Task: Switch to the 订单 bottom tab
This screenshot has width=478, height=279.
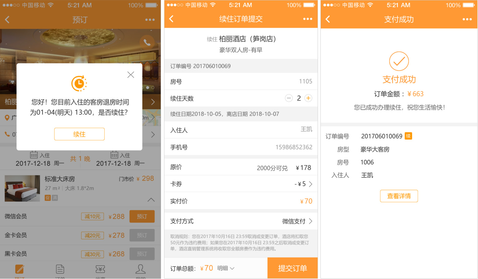Action: point(60,270)
